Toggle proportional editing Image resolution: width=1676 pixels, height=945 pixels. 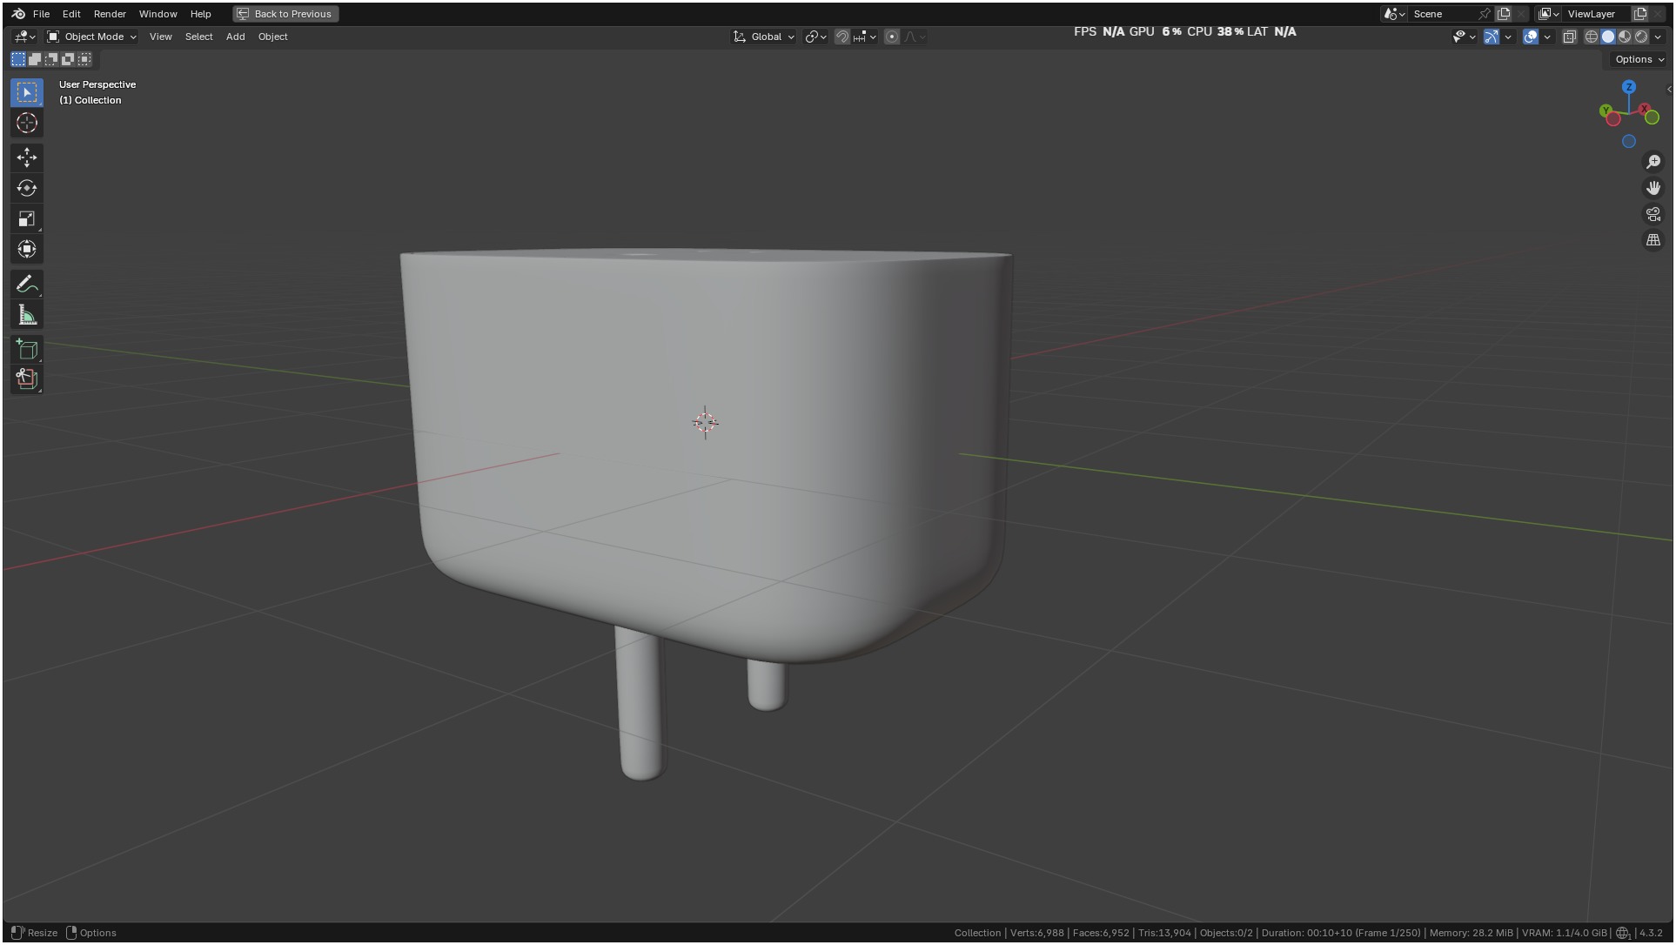tap(892, 37)
